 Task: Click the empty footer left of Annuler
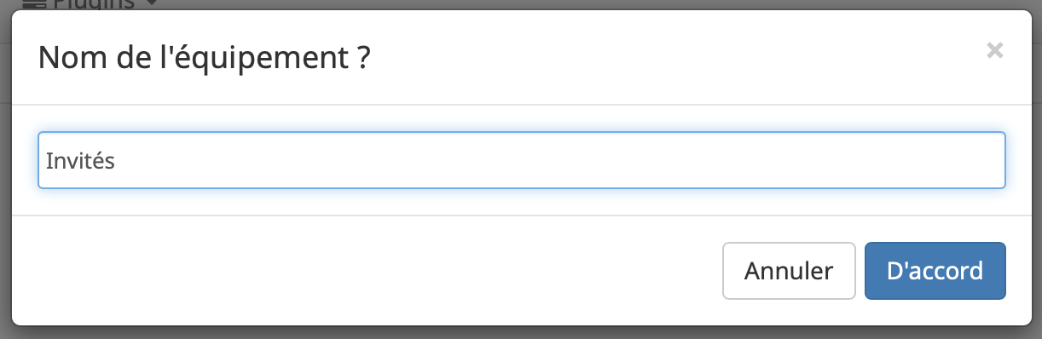click(367, 271)
